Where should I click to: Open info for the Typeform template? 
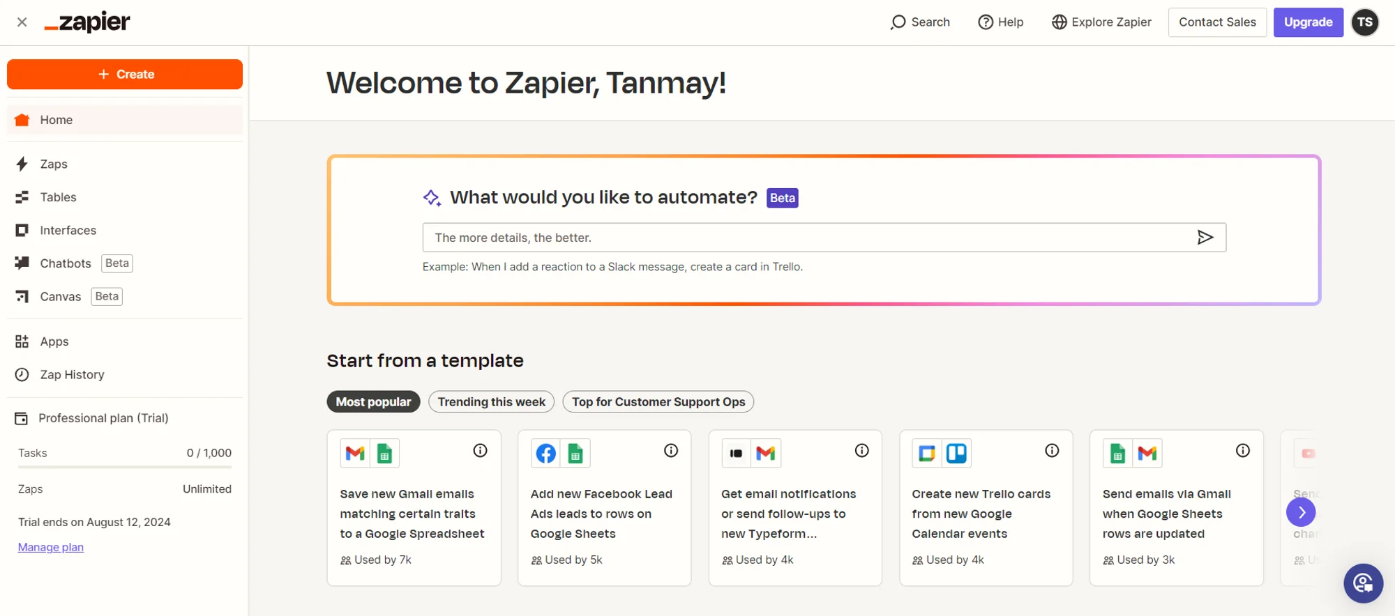click(x=862, y=451)
